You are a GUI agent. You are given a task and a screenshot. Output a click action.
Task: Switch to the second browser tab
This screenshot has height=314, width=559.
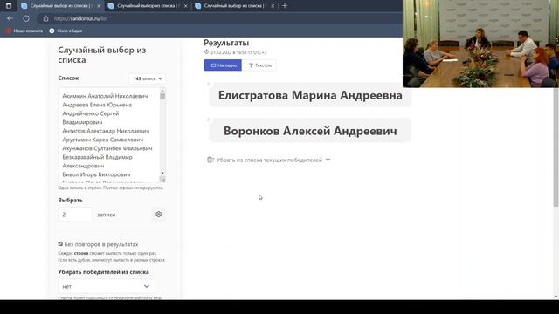point(148,6)
